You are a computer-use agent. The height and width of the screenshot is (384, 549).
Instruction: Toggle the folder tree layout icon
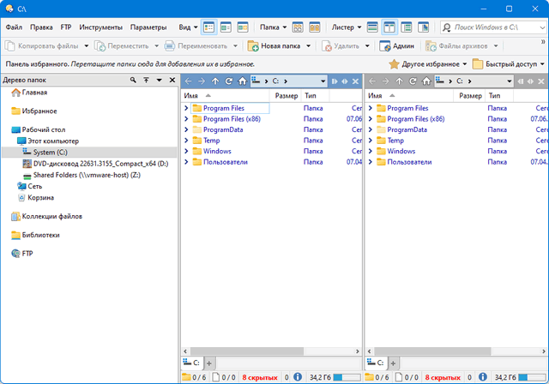[407, 27]
